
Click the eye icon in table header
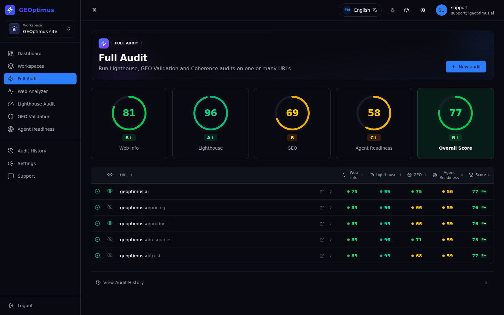(x=110, y=175)
